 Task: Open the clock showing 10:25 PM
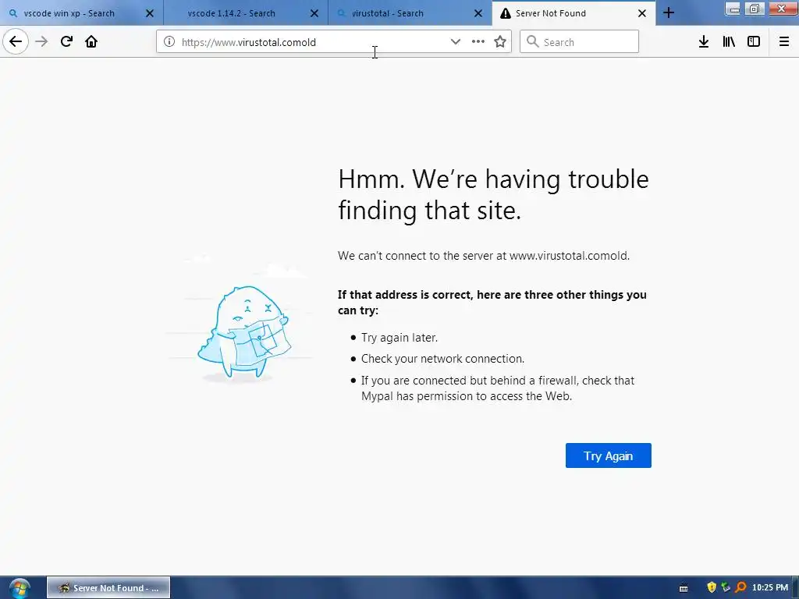tap(769, 588)
